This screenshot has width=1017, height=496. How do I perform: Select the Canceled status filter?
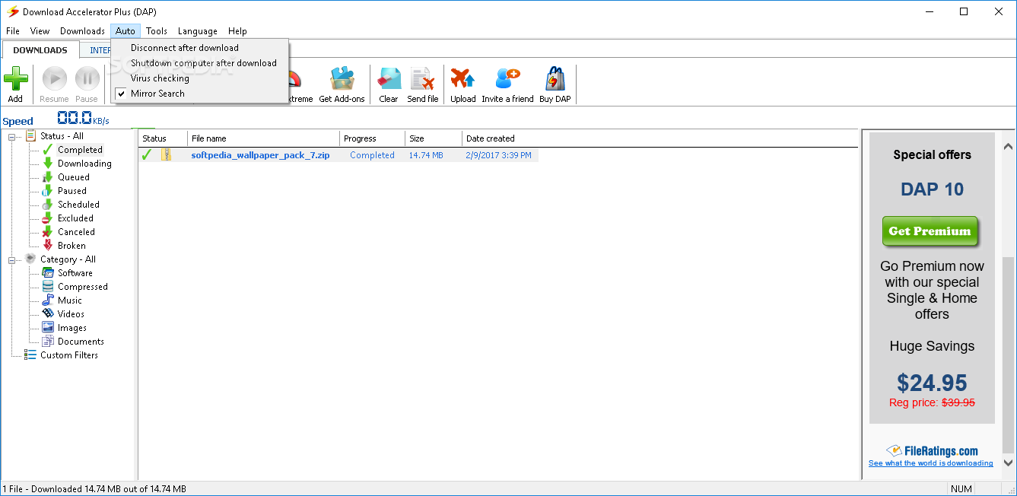76,232
